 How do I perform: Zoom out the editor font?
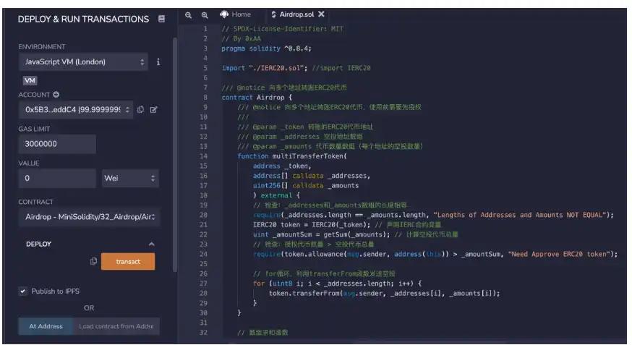(188, 15)
